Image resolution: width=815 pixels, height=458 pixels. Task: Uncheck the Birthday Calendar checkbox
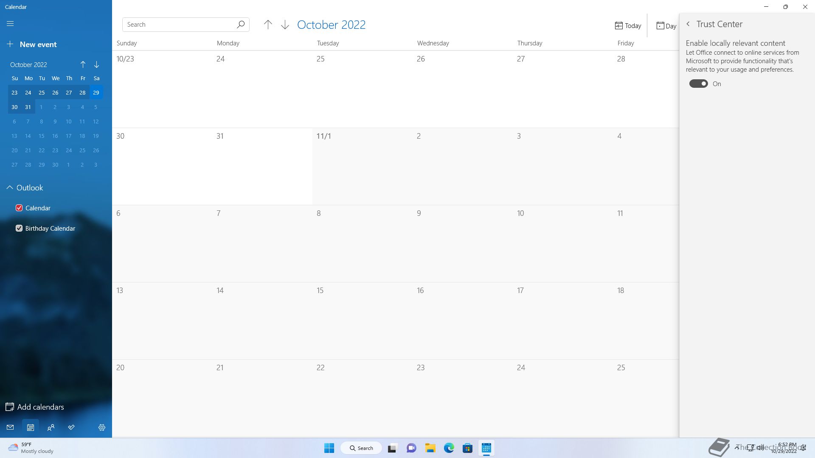(19, 228)
